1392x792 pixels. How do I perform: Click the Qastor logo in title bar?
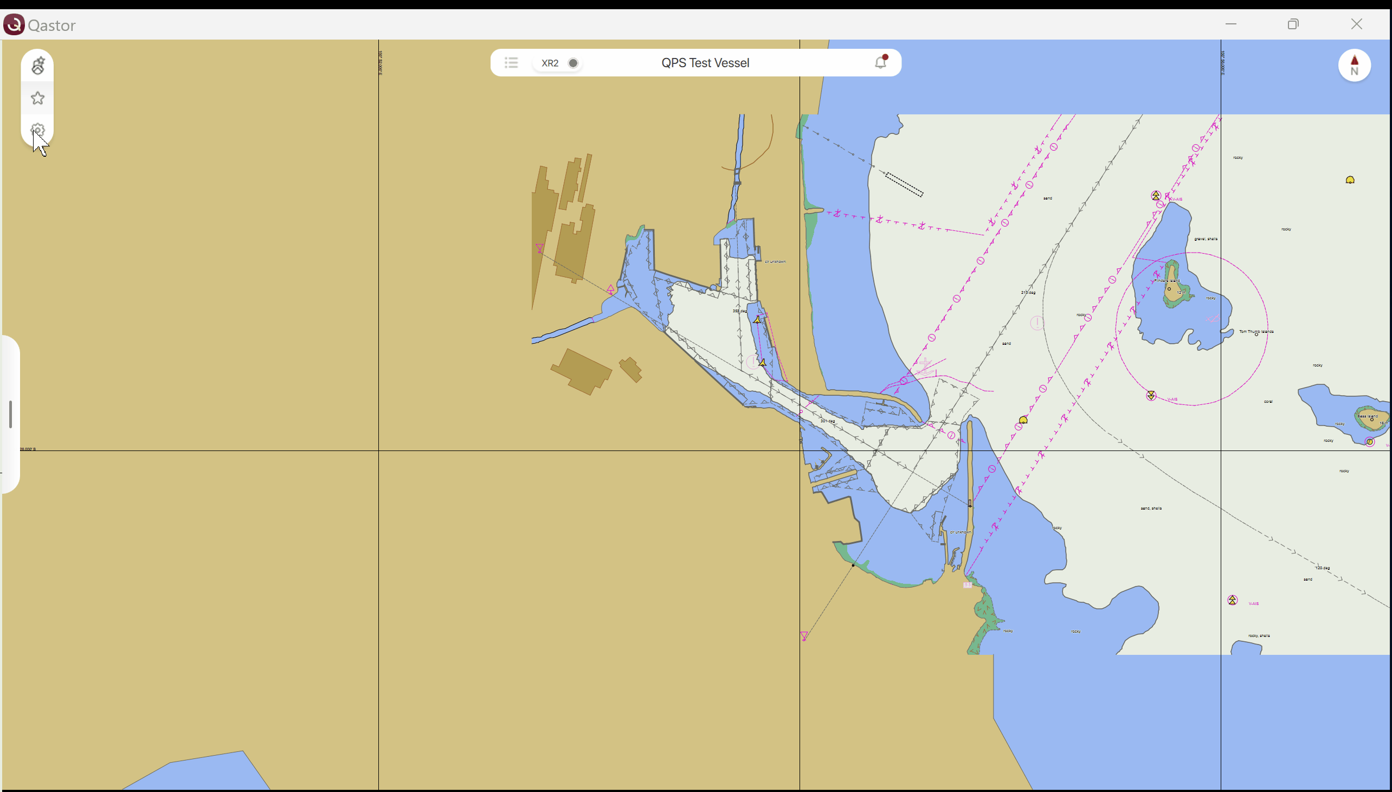tap(14, 24)
